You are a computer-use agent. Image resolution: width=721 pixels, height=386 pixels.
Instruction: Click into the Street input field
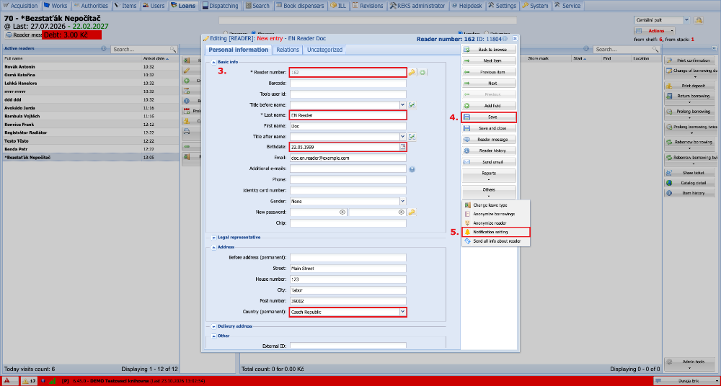pos(348,269)
